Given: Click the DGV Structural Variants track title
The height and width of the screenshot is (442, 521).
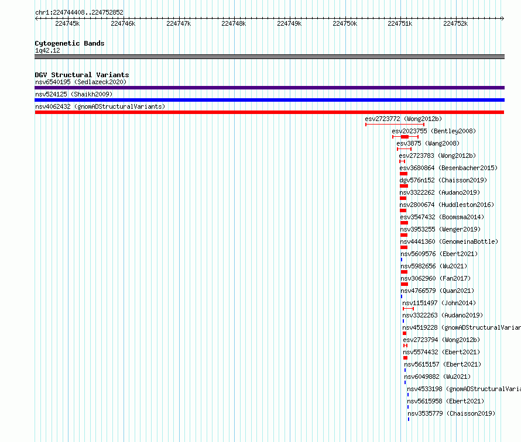Looking at the screenshot, I should 82,75.
